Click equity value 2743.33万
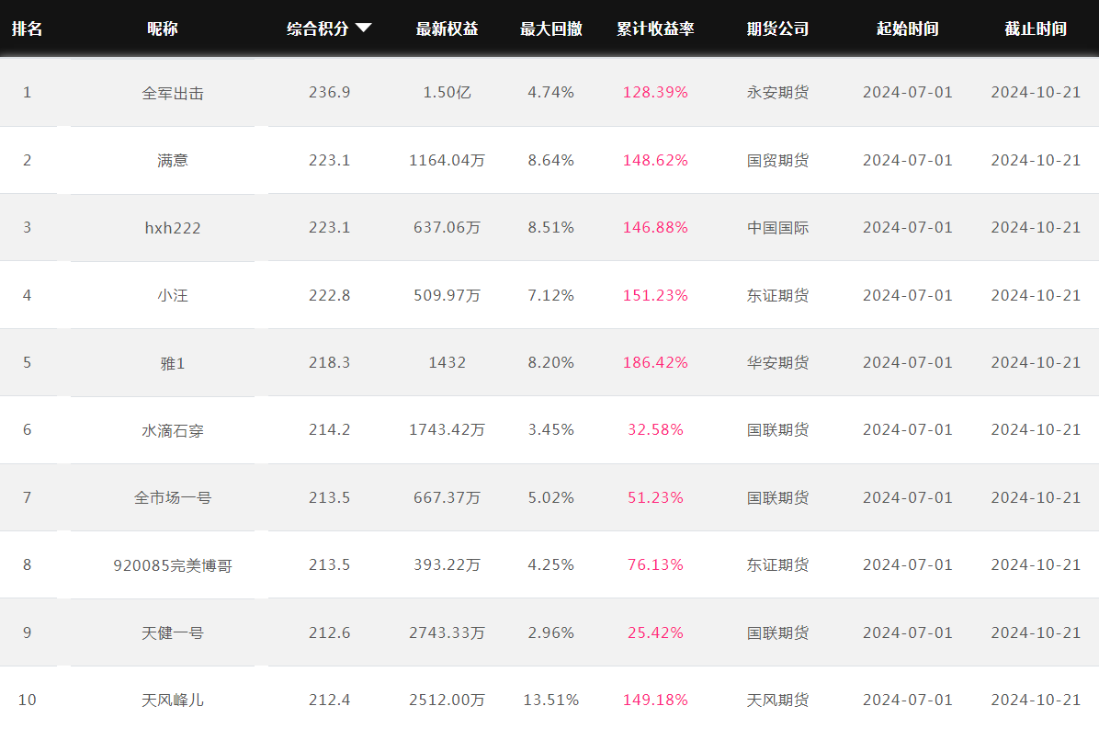 click(x=448, y=633)
